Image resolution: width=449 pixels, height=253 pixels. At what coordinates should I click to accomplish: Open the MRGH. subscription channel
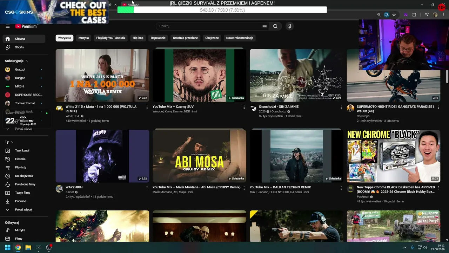pyautogui.click(x=24, y=86)
